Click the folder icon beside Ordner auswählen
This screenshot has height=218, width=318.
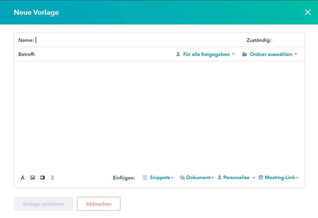coord(244,54)
